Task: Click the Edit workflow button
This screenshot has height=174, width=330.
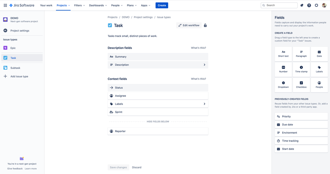Action: (x=189, y=25)
